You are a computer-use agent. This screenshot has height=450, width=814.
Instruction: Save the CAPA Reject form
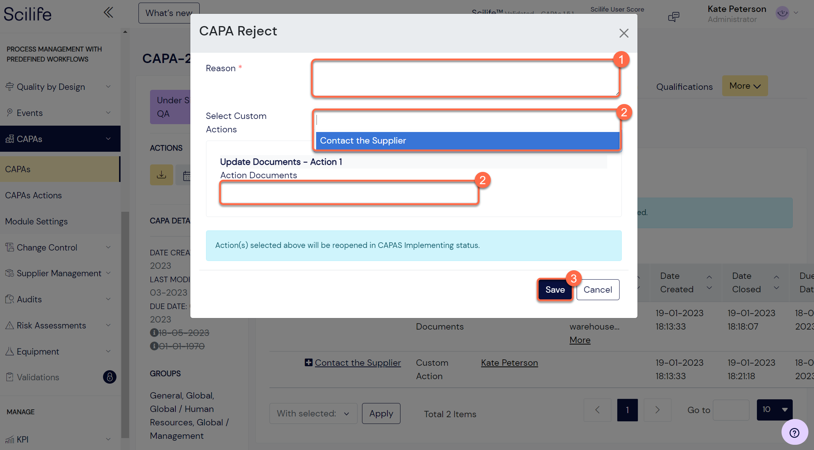(555, 289)
